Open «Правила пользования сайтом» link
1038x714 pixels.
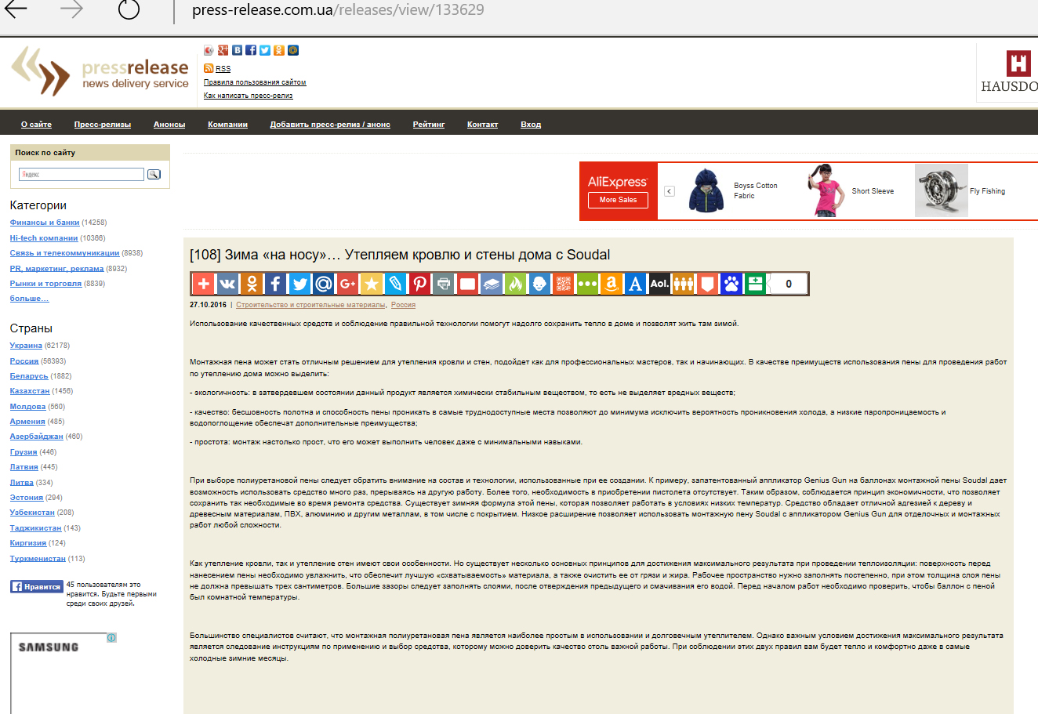click(x=255, y=82)
